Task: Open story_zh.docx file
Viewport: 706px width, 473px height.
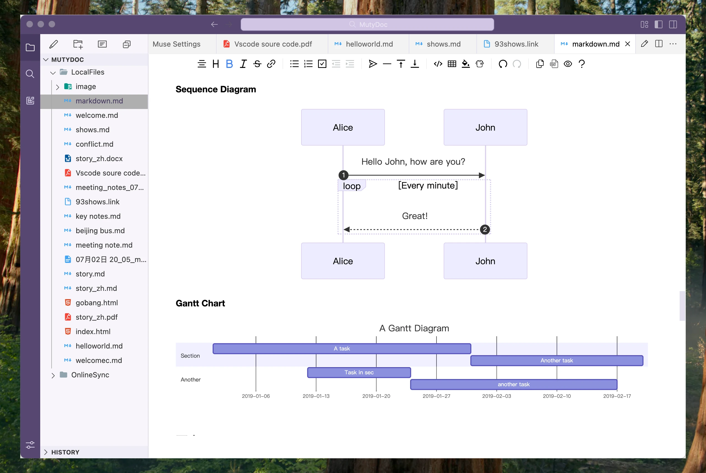Action: pos(99,158)
